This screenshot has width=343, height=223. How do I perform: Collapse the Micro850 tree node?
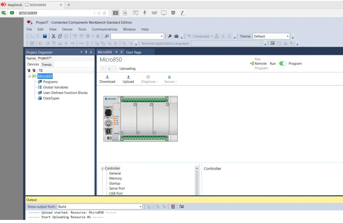point(29,76)
